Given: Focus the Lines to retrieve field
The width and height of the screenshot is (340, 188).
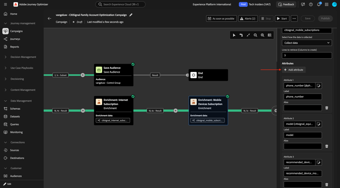Looking at the screenshot, I should [306, 55].
